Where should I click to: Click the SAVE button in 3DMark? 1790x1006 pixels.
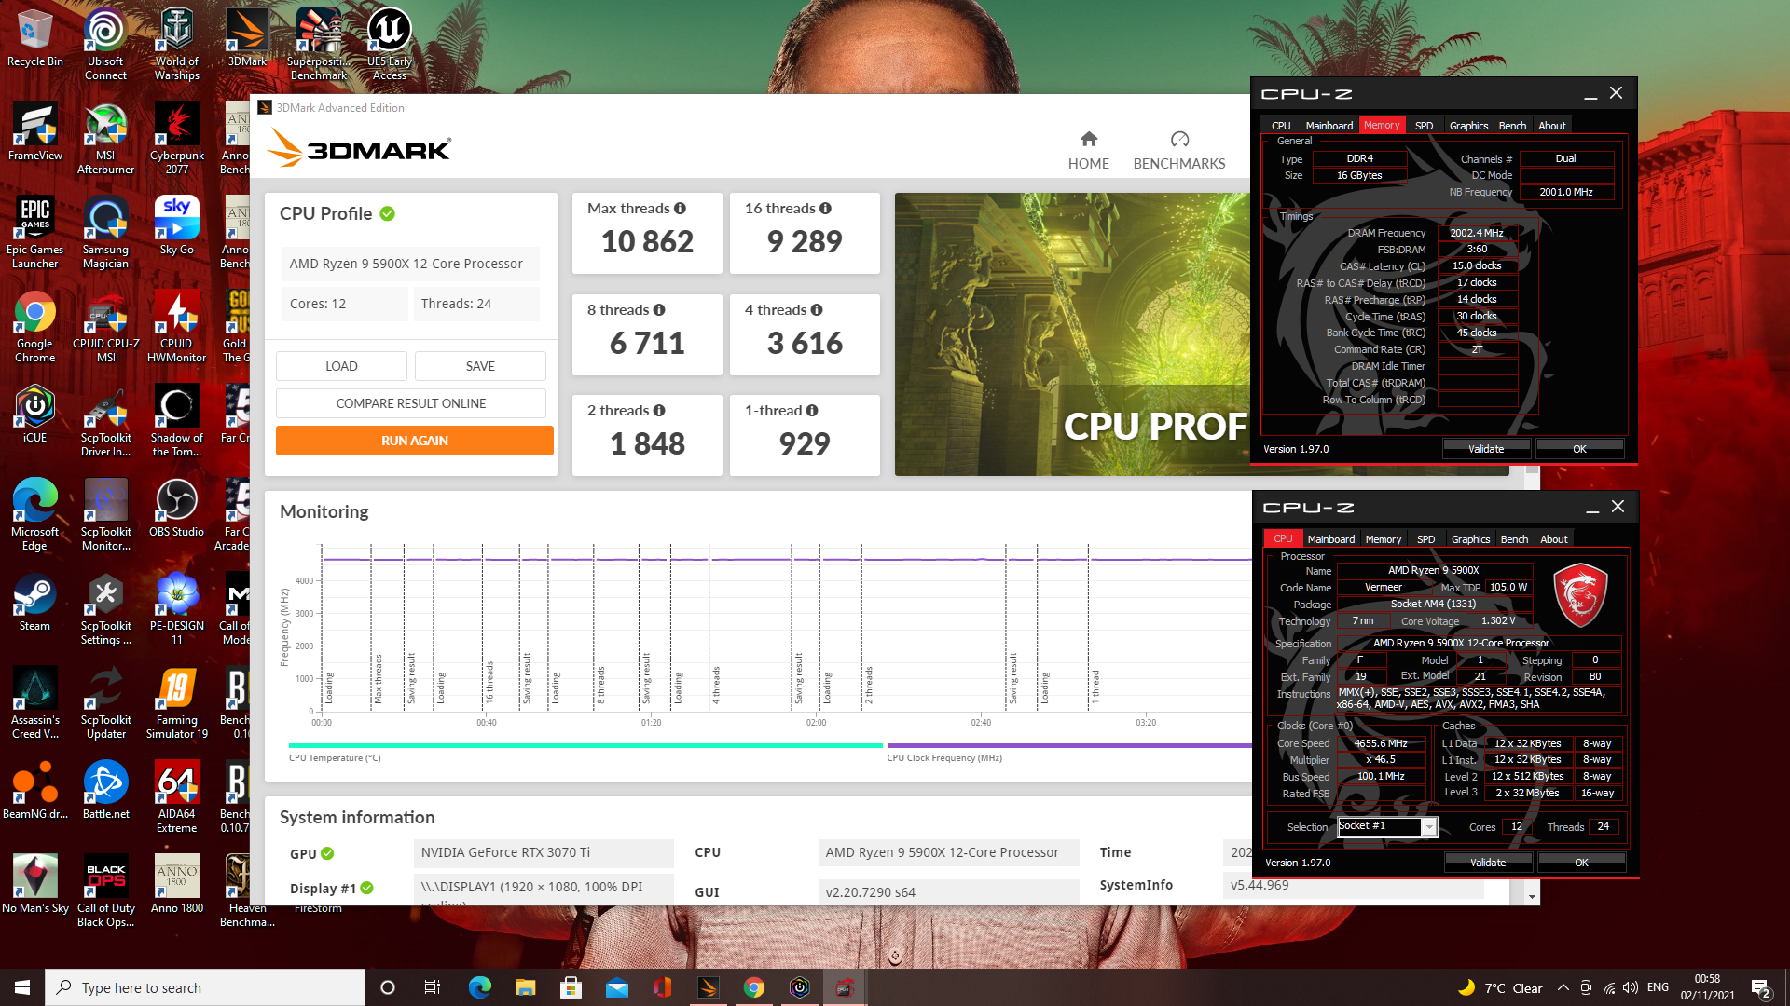(480, 366)
